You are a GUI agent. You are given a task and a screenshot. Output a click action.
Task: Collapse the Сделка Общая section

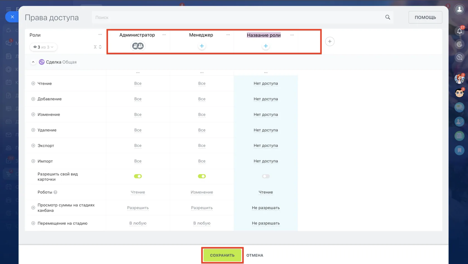(x=33, y=62)
